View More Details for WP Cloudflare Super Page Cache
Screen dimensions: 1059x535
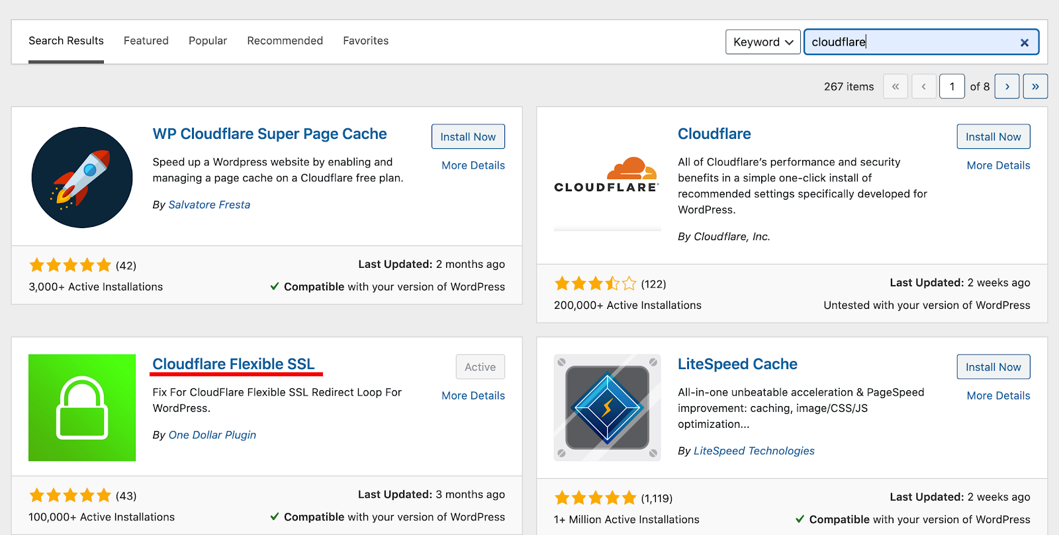tap(473, 165)
